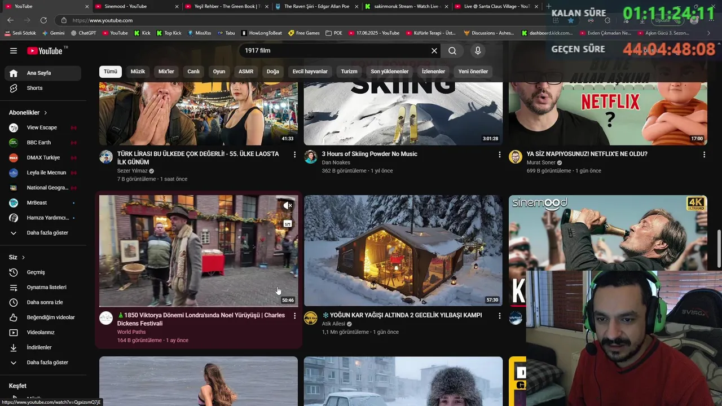Expand subscriptions with Daha fazla göster
Screen dimensions: 722x406
[x=43, y=233]
